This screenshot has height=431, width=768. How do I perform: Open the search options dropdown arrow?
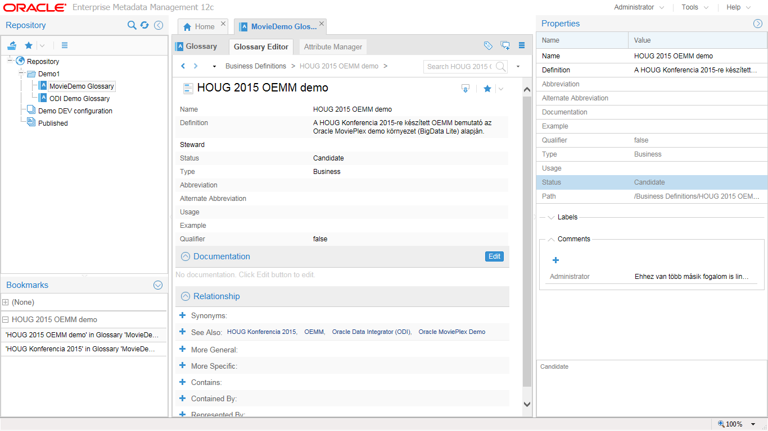518,66
